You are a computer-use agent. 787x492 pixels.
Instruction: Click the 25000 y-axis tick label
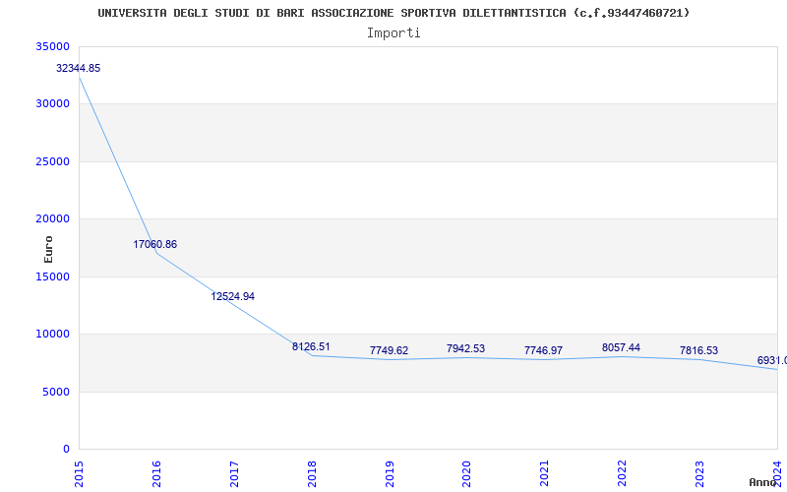coord(52,161)
